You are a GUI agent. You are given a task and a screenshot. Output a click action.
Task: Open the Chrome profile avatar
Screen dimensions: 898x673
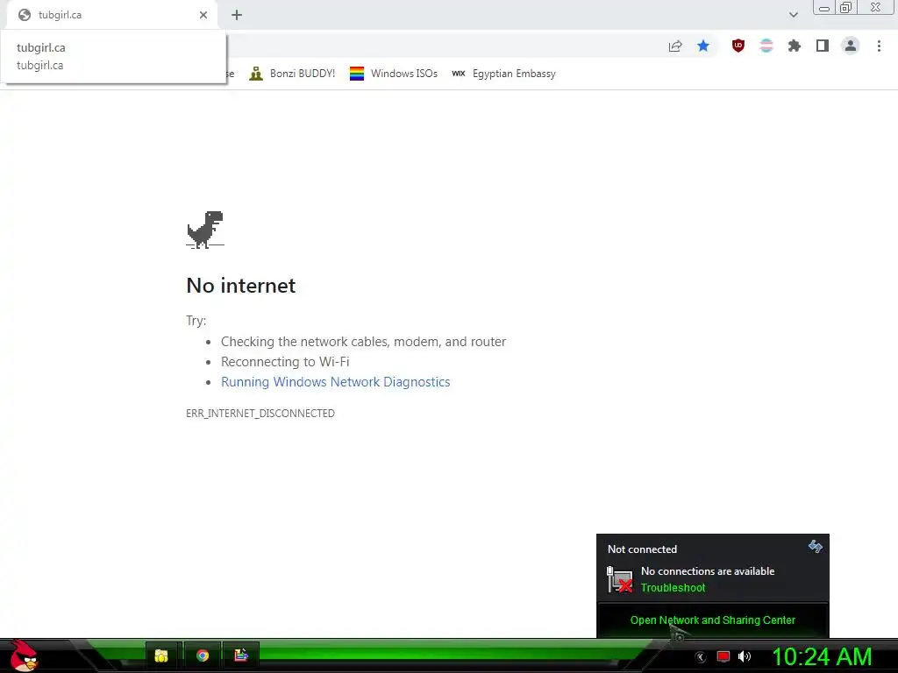click(851, 46)
